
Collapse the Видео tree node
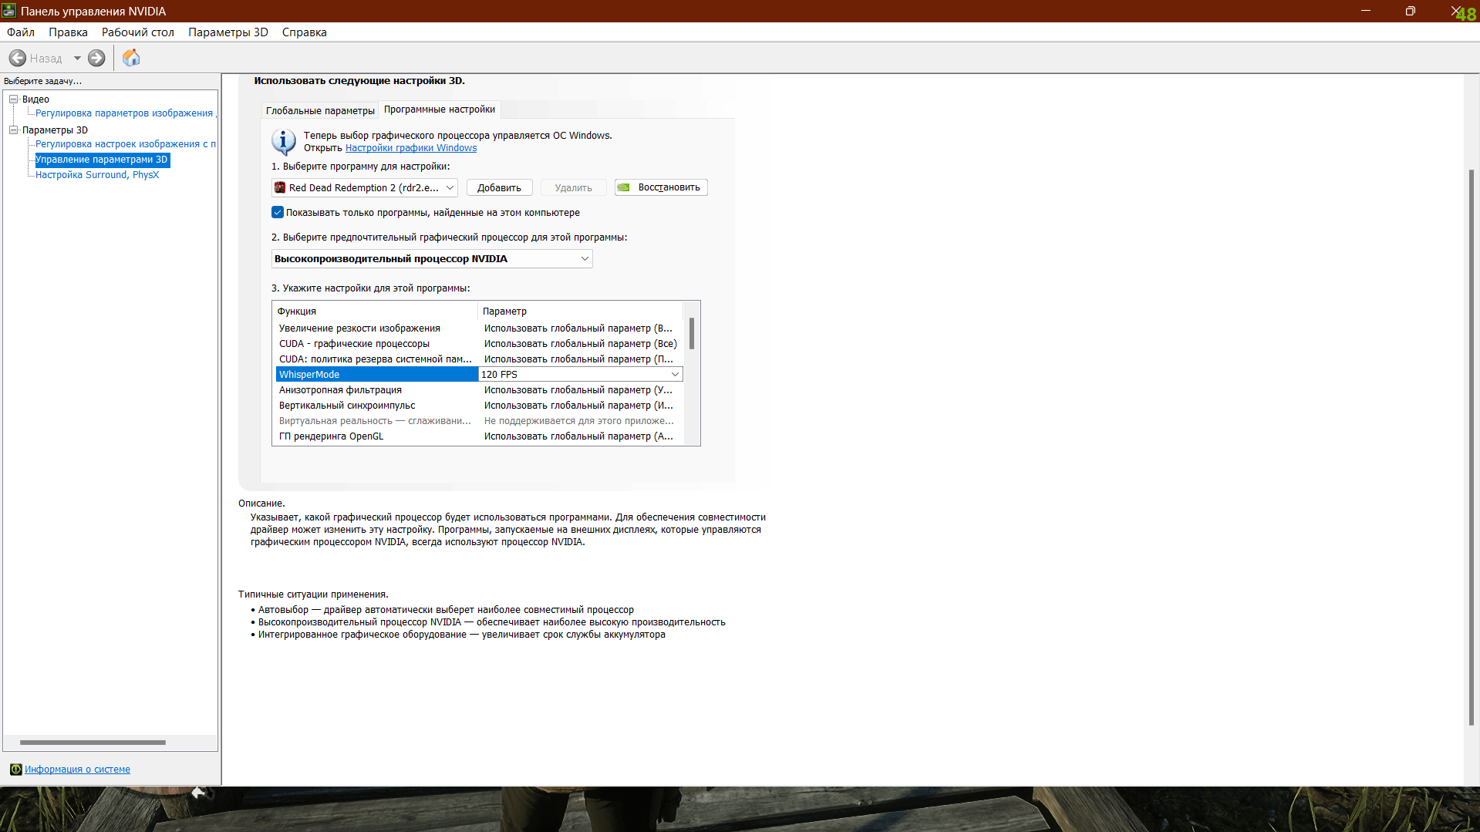pos(14,99)
